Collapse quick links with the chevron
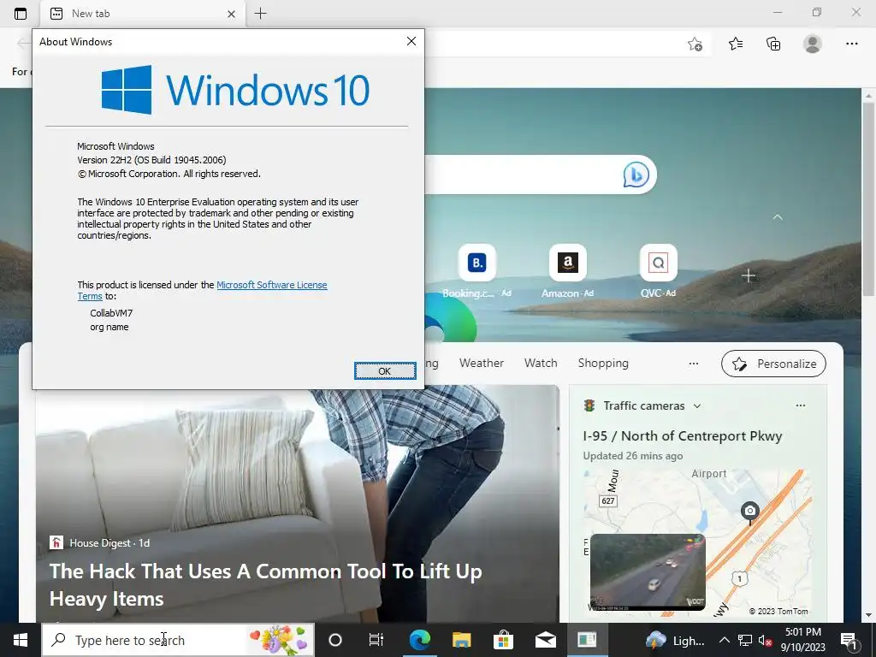The image size is (876, 657). [777, 216]
